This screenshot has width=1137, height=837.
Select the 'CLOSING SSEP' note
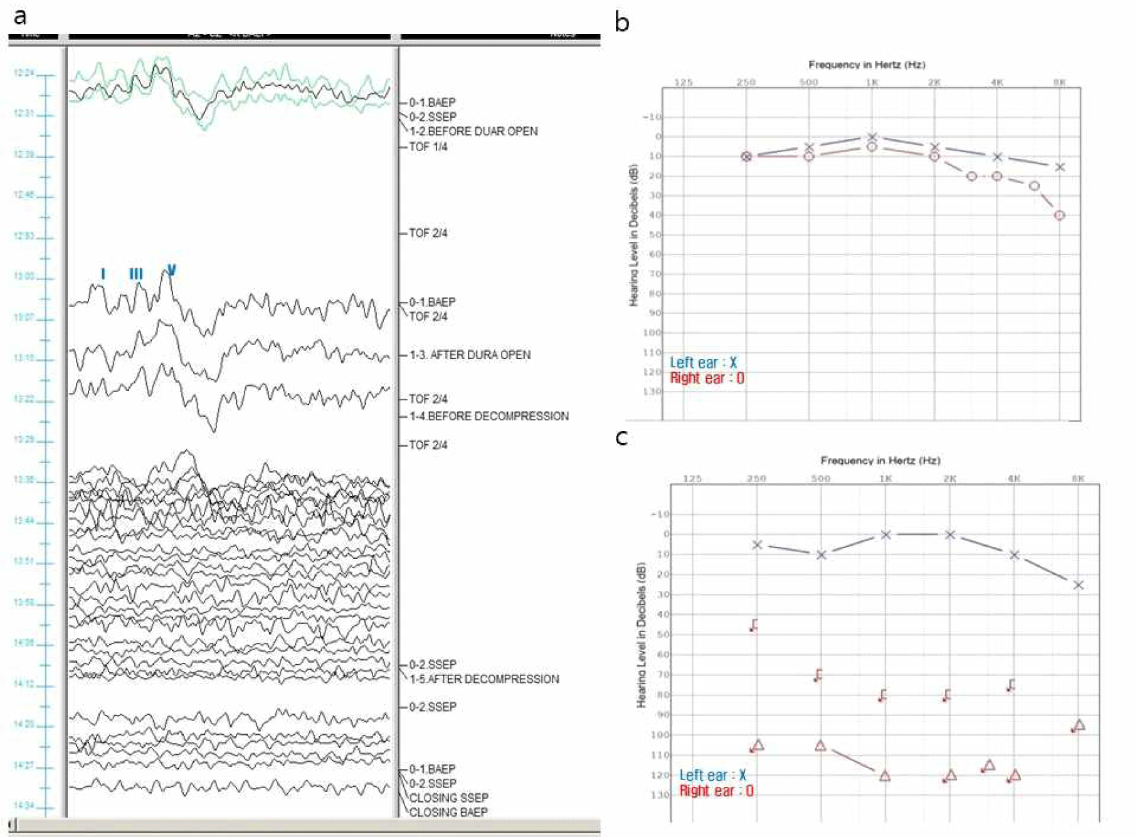point(449,798)
